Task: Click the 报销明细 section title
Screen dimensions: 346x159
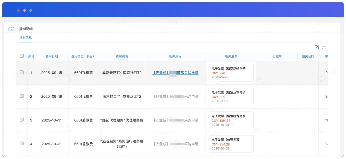Action: coord(26,29)
